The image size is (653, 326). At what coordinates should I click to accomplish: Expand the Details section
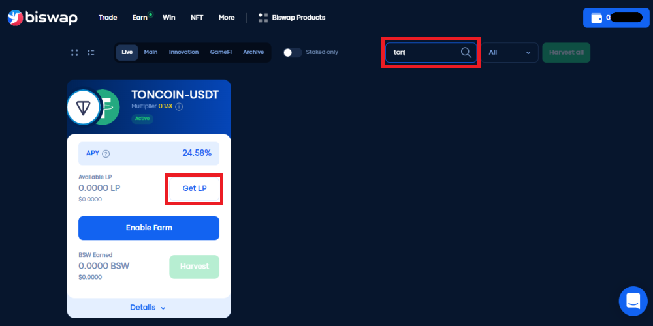pos(148,308)
